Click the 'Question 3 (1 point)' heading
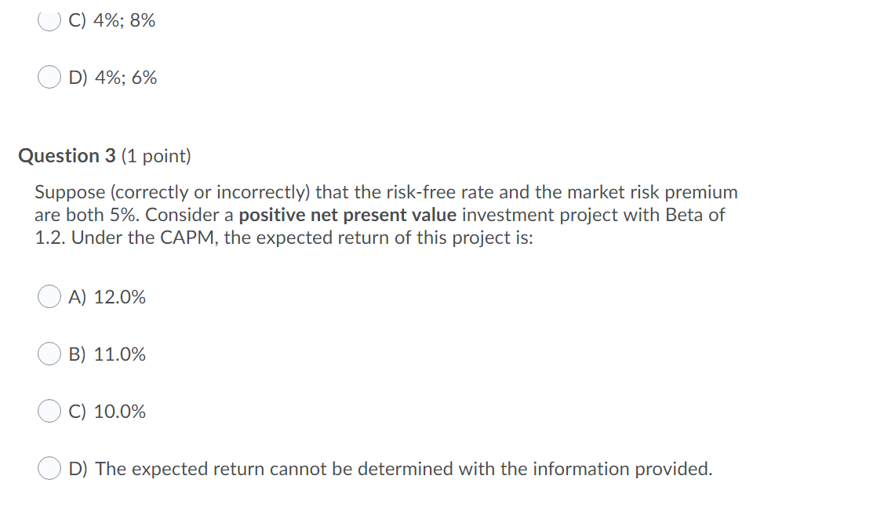 click(x=104, y=155)
